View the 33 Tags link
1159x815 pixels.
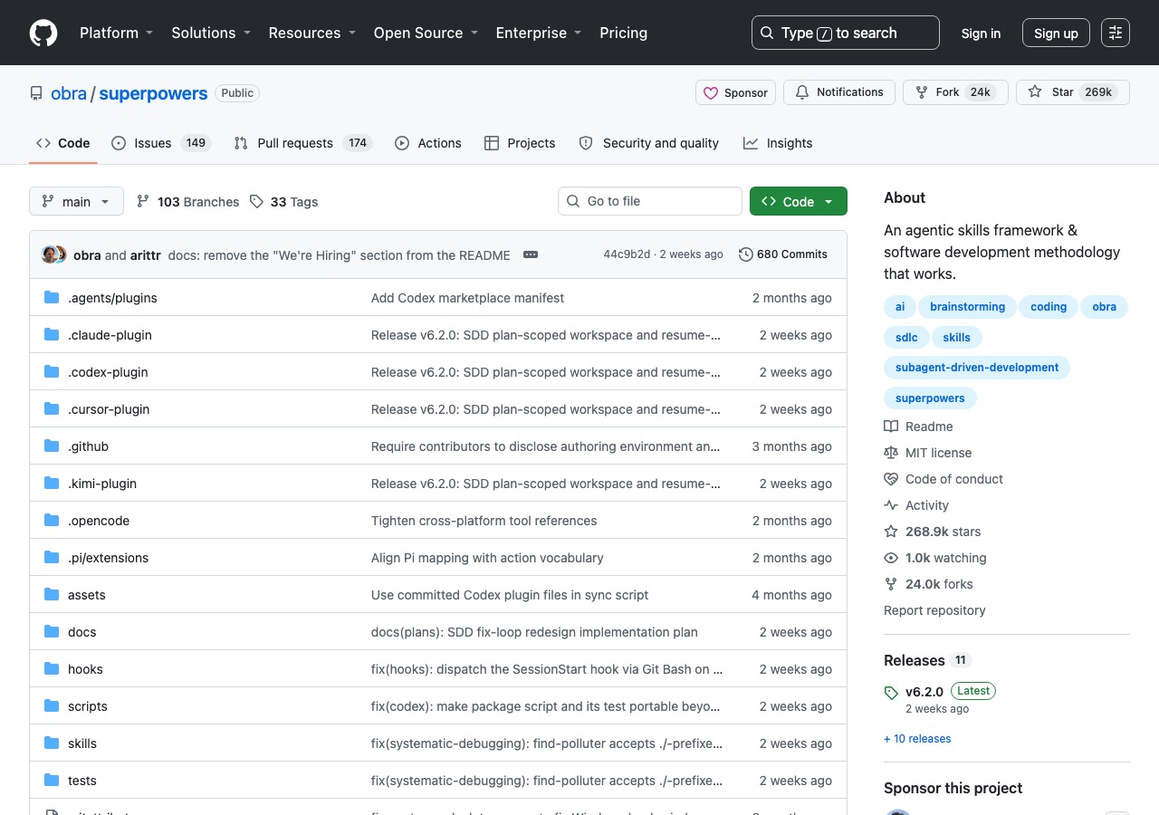pos(284,202)
